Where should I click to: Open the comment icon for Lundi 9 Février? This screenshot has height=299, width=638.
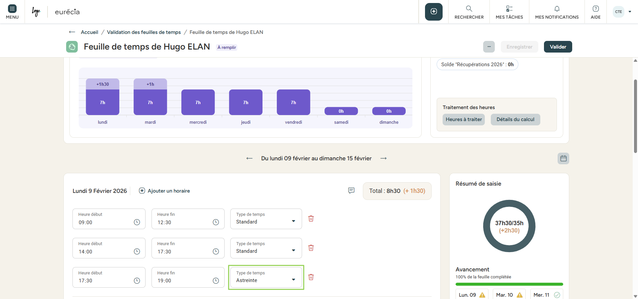click(x=351, y=191)
